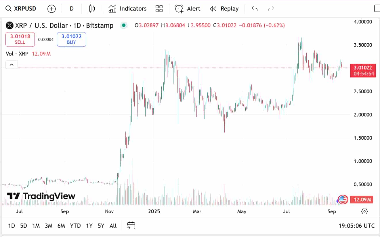Image resolution: width=380 pixels, height=237 pixels.
Task: Switch range to All
Action: pos(113,226)
